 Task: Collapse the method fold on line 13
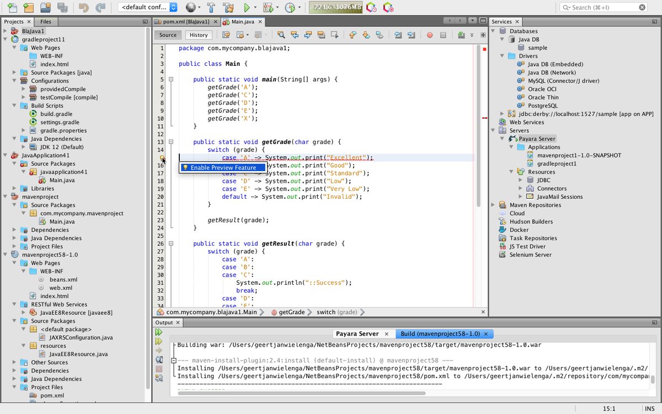(171, 142)
